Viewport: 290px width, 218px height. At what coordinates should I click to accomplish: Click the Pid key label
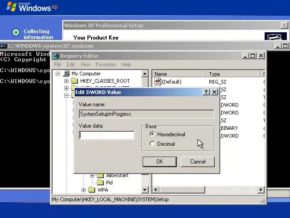[109, 183]
